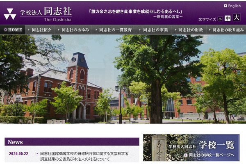The width and height of the screenshot is (246, 164).
Task: Click the 2026.05.22 news date
Action: tap(19, 154)
